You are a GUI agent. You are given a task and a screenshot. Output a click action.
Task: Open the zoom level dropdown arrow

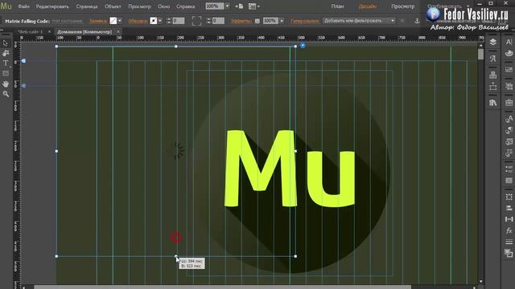[227, 6]
